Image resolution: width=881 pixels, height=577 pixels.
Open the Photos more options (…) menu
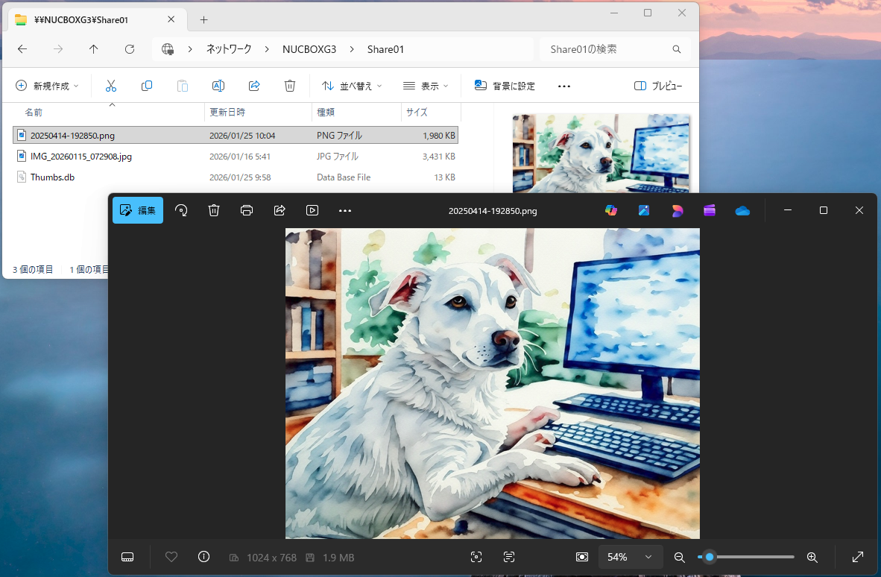coord(345,210)
